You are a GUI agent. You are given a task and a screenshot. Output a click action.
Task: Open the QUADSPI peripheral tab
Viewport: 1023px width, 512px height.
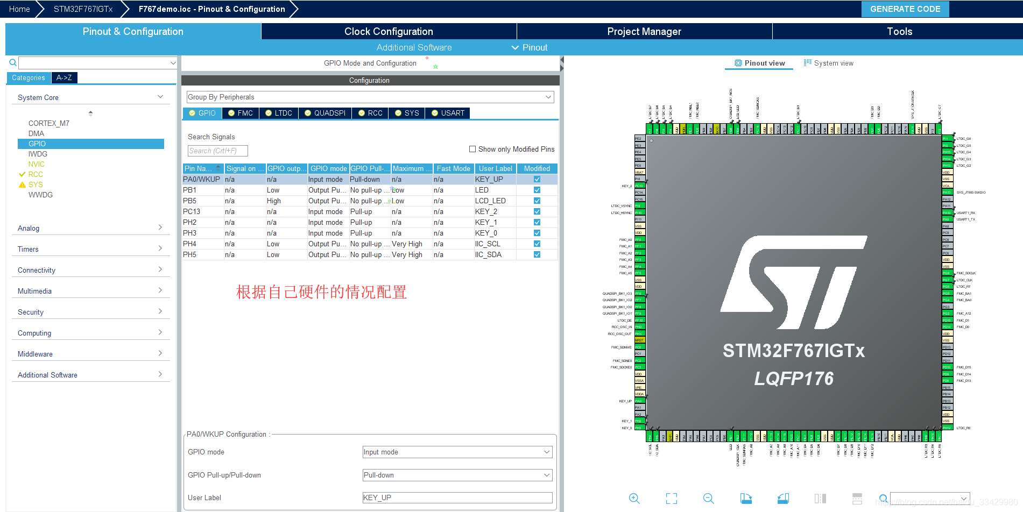[325, 113]
